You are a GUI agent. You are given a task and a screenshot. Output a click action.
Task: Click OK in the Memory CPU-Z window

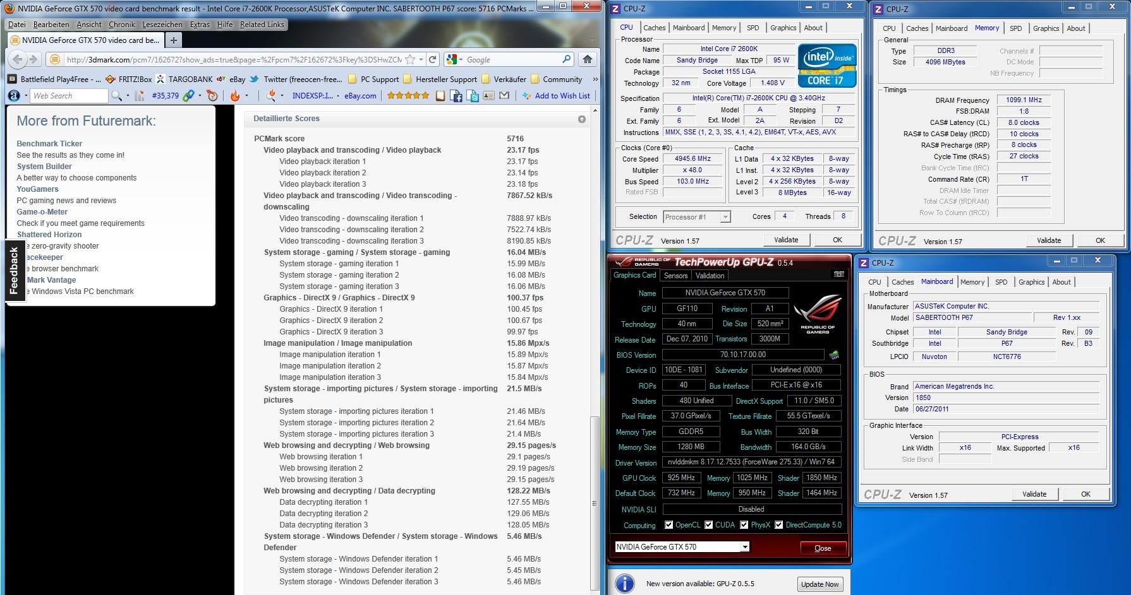coord(1100,240)
